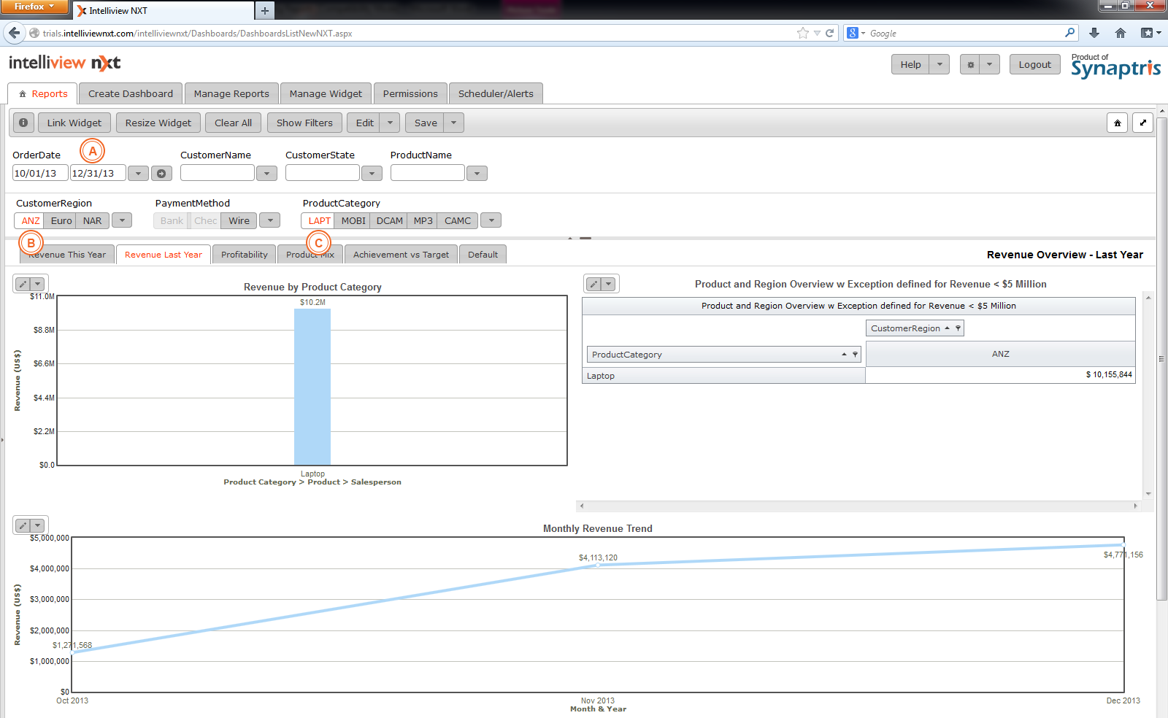Click edit pencil icon on Monthly Revenue Trend

point(23,525)
